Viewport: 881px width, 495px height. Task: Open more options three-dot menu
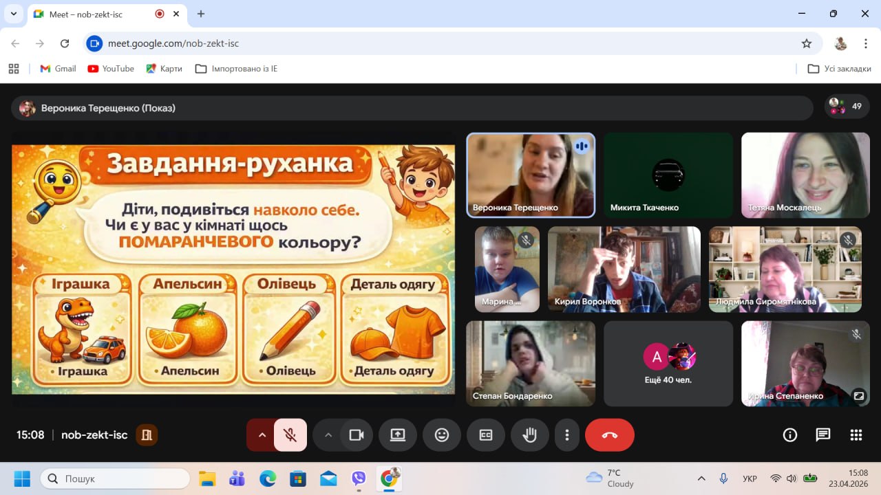567,434
